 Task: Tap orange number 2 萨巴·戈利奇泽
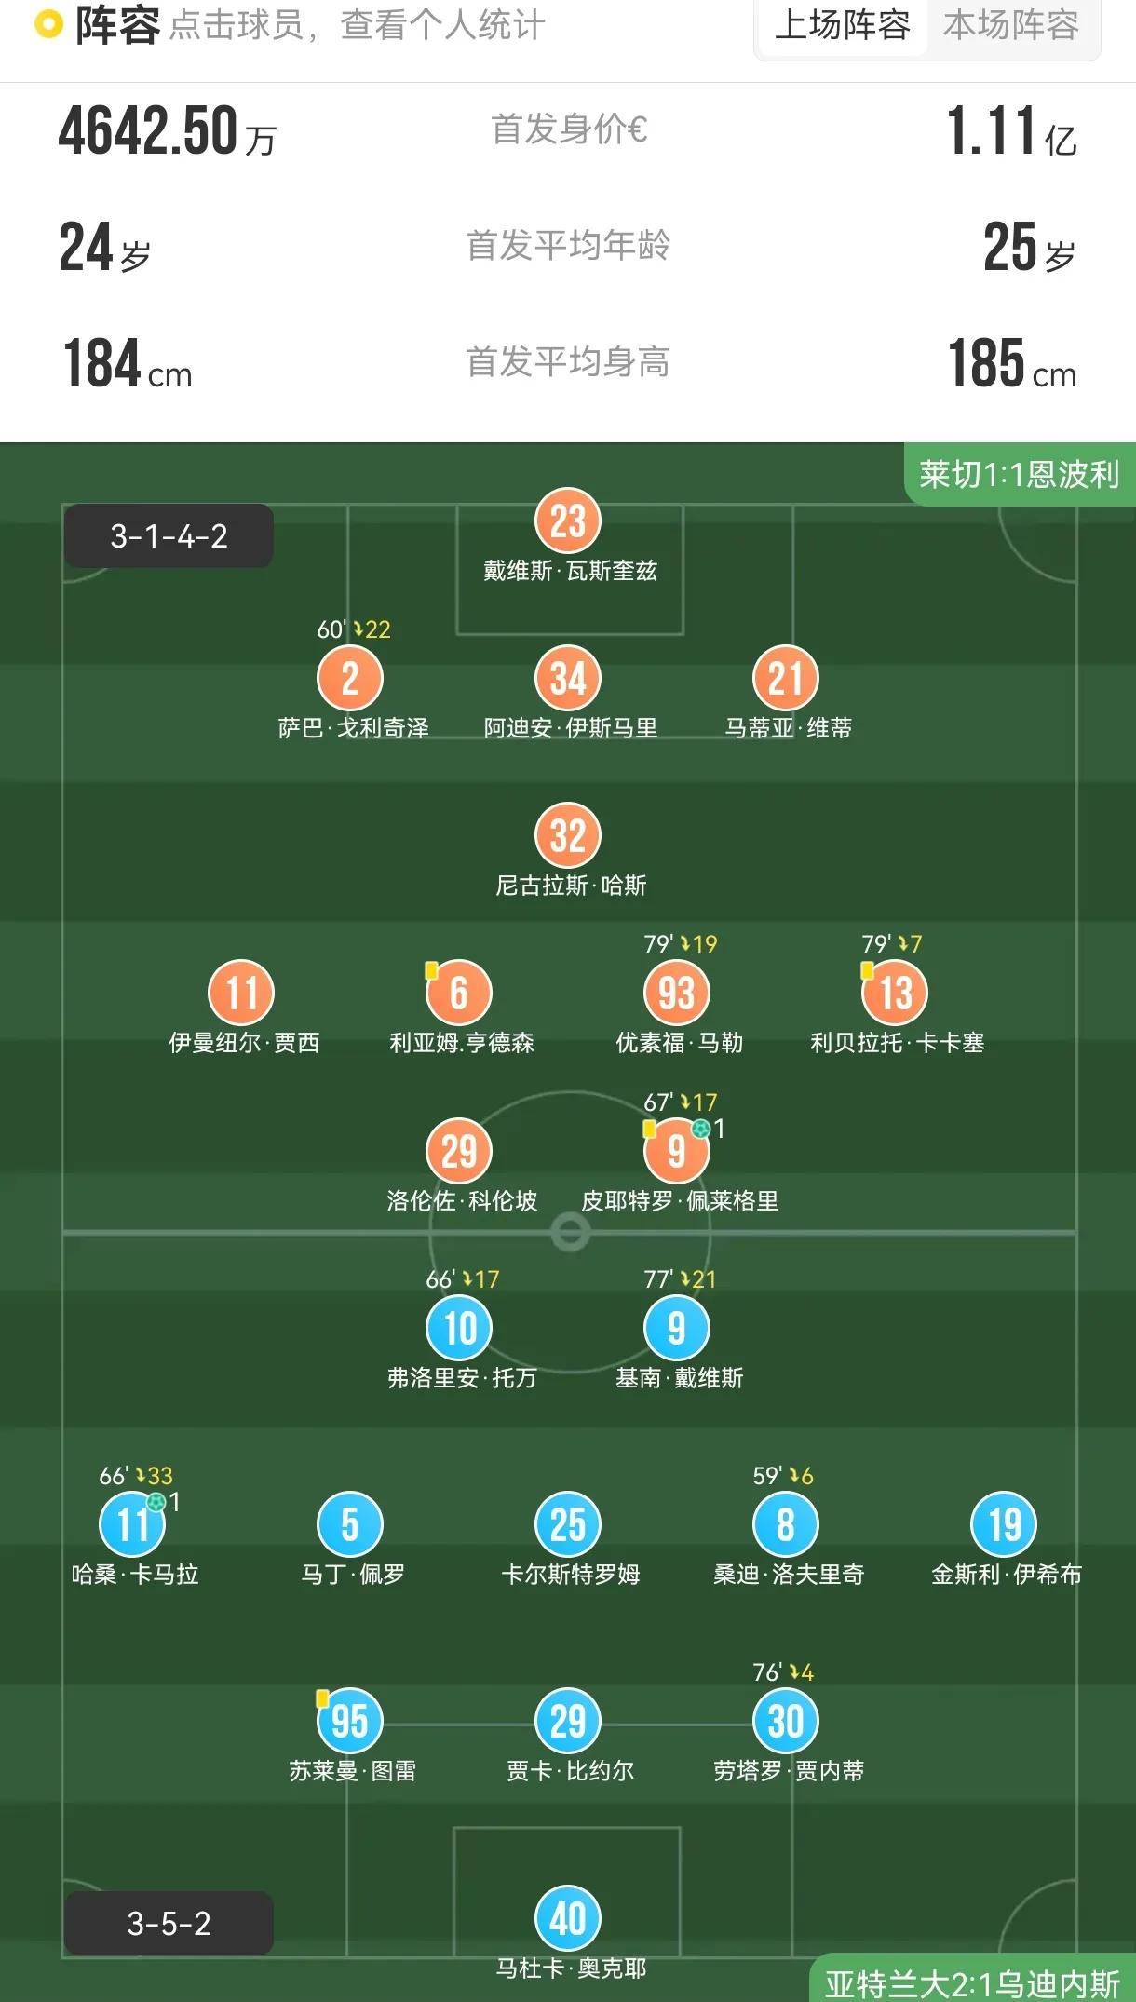pyautogui.click(x=350, y=679)
